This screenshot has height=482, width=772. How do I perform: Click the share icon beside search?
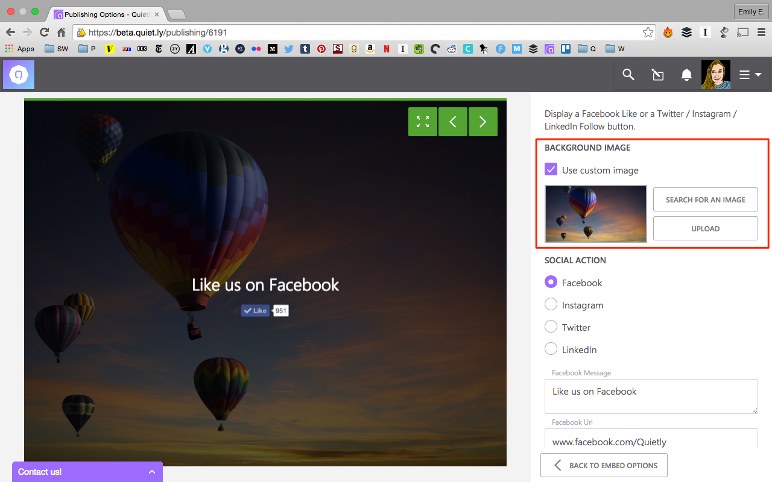pyautogui.click(x=657, y=75)
